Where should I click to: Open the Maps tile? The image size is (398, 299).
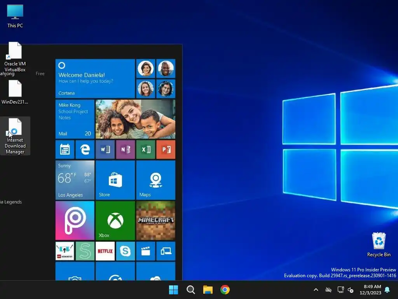(156, 180)
